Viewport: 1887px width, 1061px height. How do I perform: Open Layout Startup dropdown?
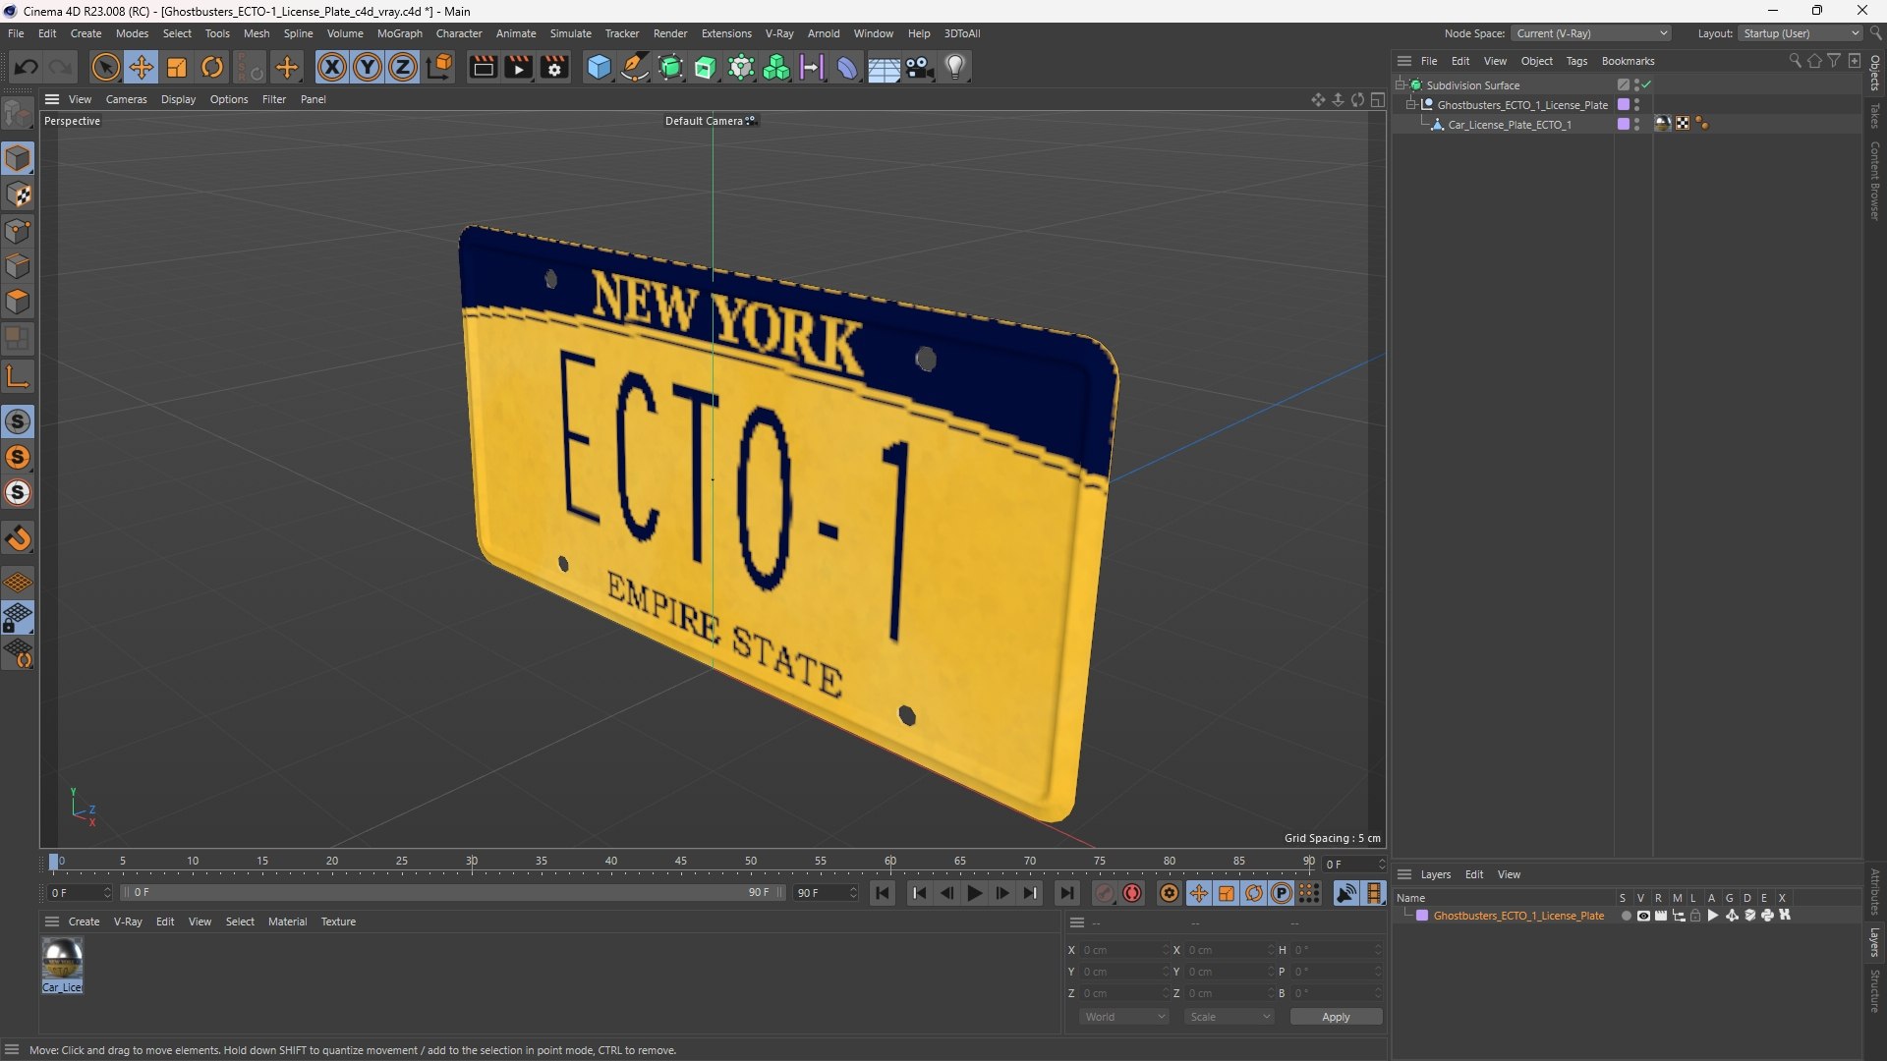[1801, 33]
